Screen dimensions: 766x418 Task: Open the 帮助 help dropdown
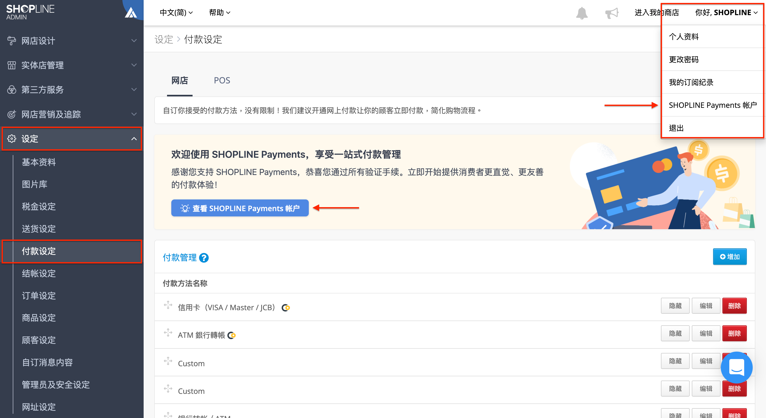[219, 13]
